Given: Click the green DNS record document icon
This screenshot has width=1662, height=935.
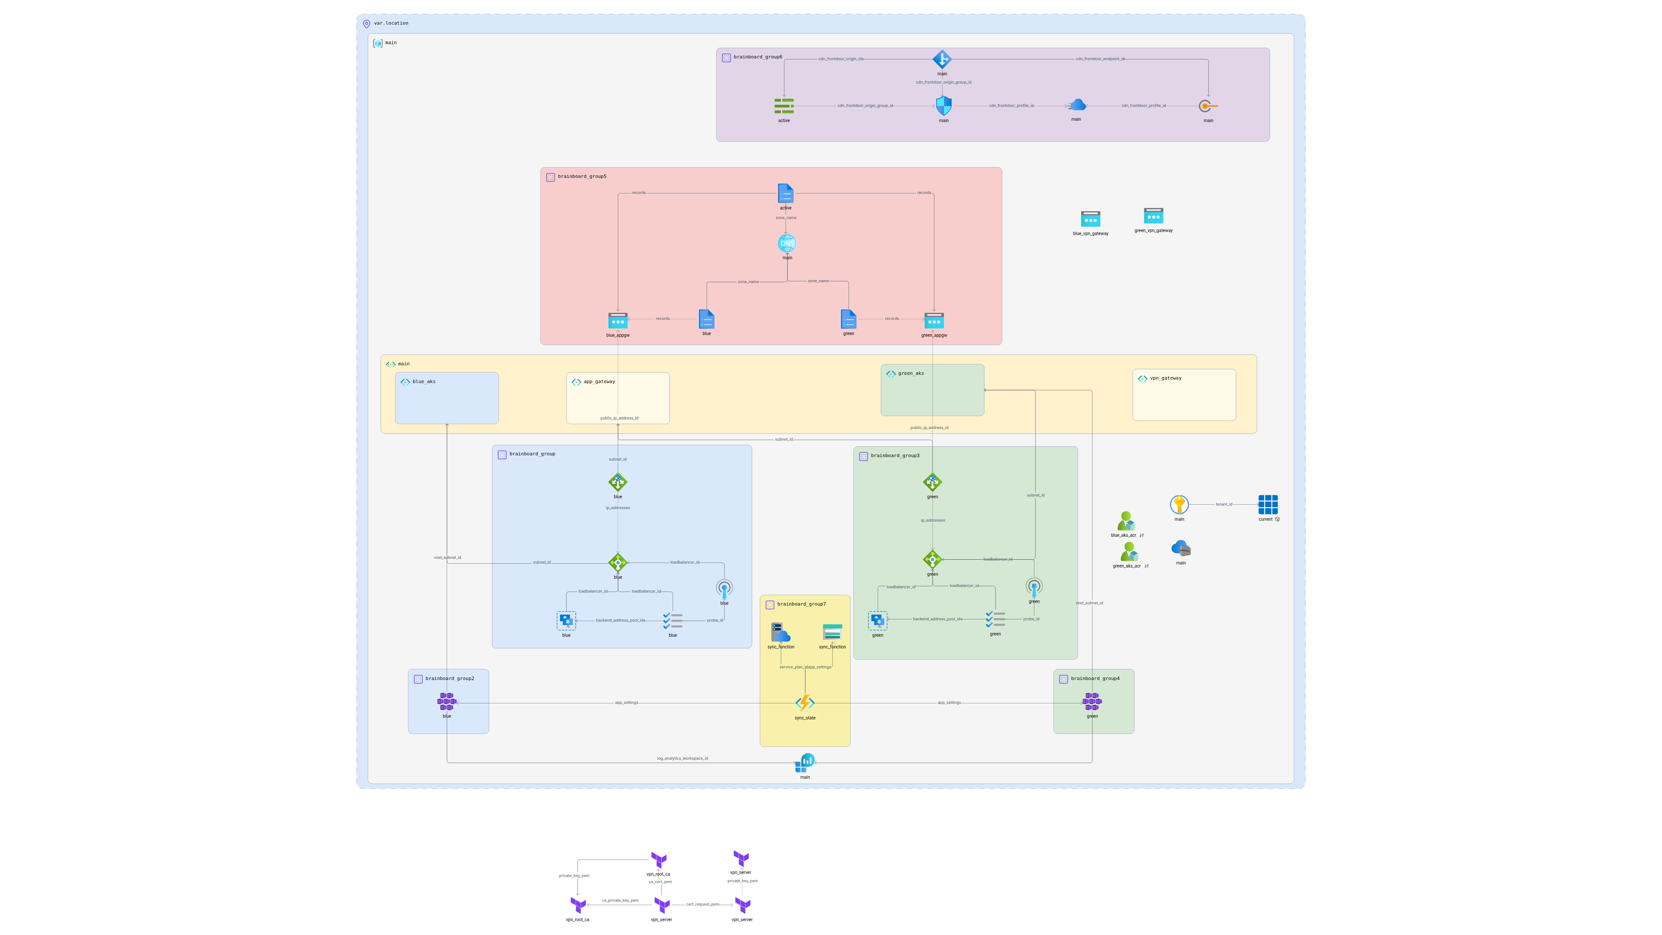Looking at the screenshot, I should 848,319.
